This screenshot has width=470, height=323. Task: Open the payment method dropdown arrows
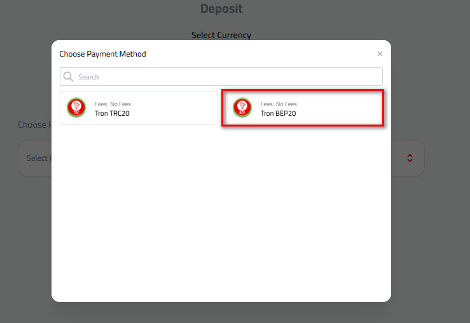point(410,158)
